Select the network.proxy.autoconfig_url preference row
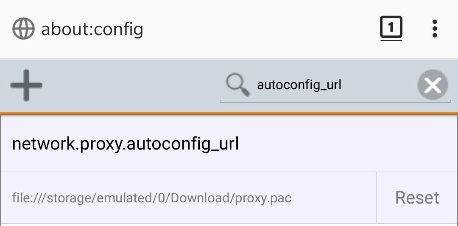This screenshot has width=458, height=226. point(229,144)
